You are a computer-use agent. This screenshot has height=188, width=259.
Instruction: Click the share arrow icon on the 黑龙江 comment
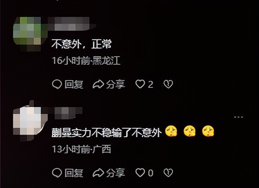[98, 84]
